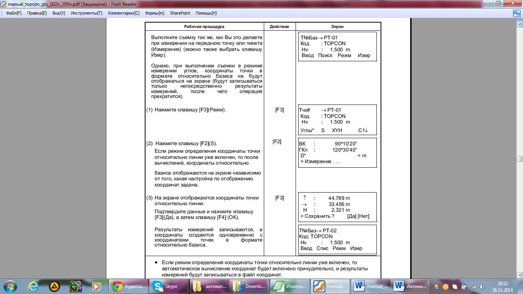Click the power plug tray icon
The height and width of the screenshot is (294, 523).
click(x=464, y=286)
